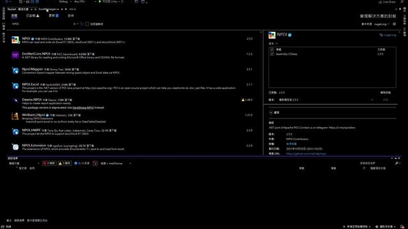Click the verified badge beside NPOI title
The width and height of the screenshot is (408, 229).
pos(289,35)
